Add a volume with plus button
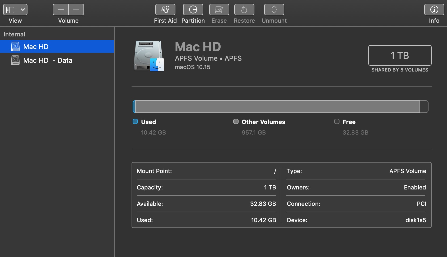The image size is (447, 257). coord(61,10)
